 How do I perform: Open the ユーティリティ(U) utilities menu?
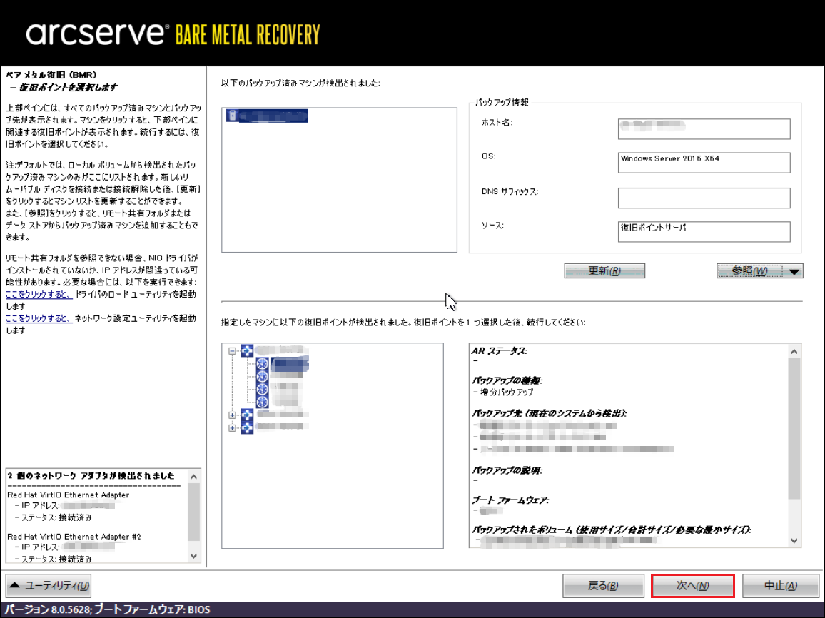click(x=49, y=585)
